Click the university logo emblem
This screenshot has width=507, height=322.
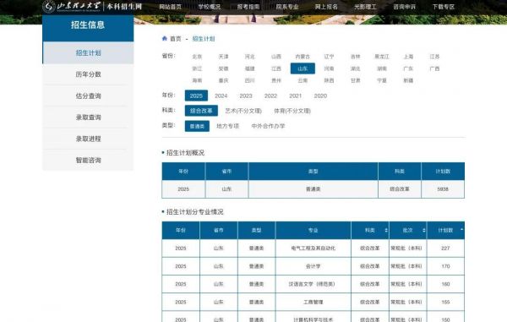(49, 6)
